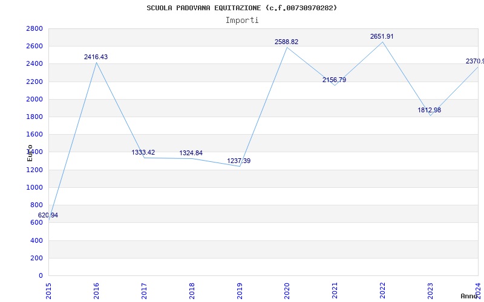Click the 2019 x-axis year label
Viewport: 484px width, 302px height.
(x=239, y=291)
